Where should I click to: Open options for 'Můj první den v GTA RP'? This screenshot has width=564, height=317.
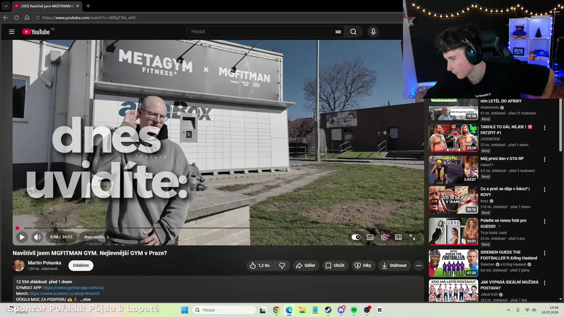click(545, 159)
